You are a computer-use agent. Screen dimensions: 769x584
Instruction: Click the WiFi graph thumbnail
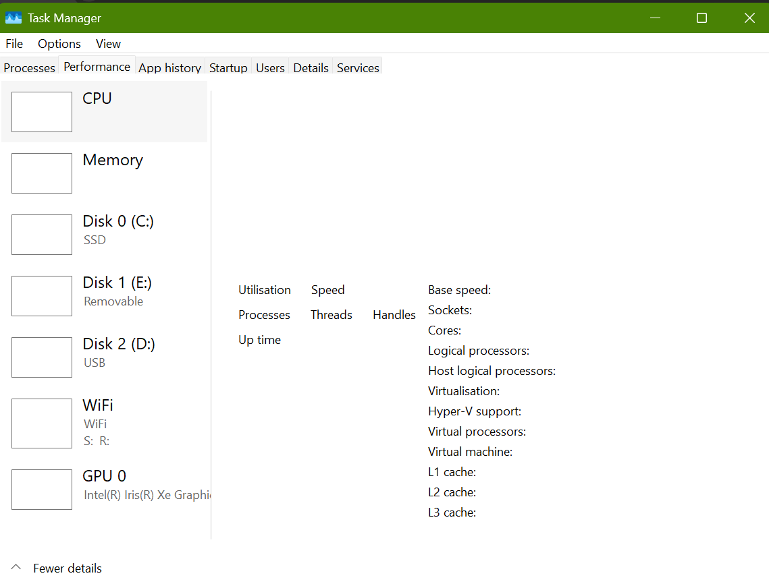tap(42, 424)
